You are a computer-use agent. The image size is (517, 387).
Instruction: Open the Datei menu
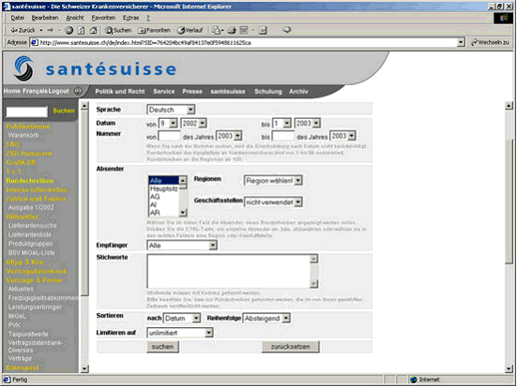coord(18,18)
